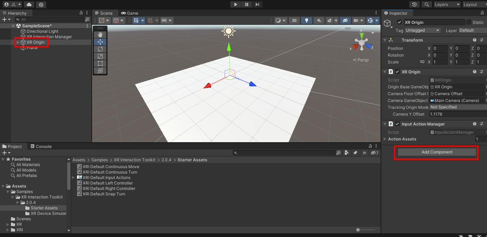This screenshot has height=237, width=487.
Task: Switch the Scene view to 2D mode
Action: tap(294, 20)
